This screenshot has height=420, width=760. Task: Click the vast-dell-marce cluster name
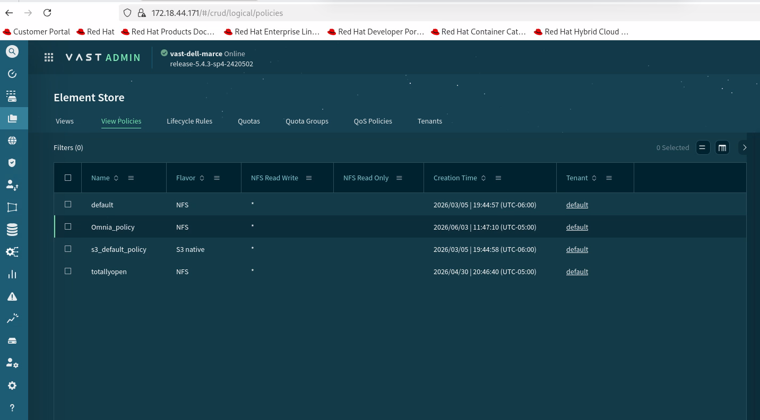pyautogui.click(x=196, y=54)
